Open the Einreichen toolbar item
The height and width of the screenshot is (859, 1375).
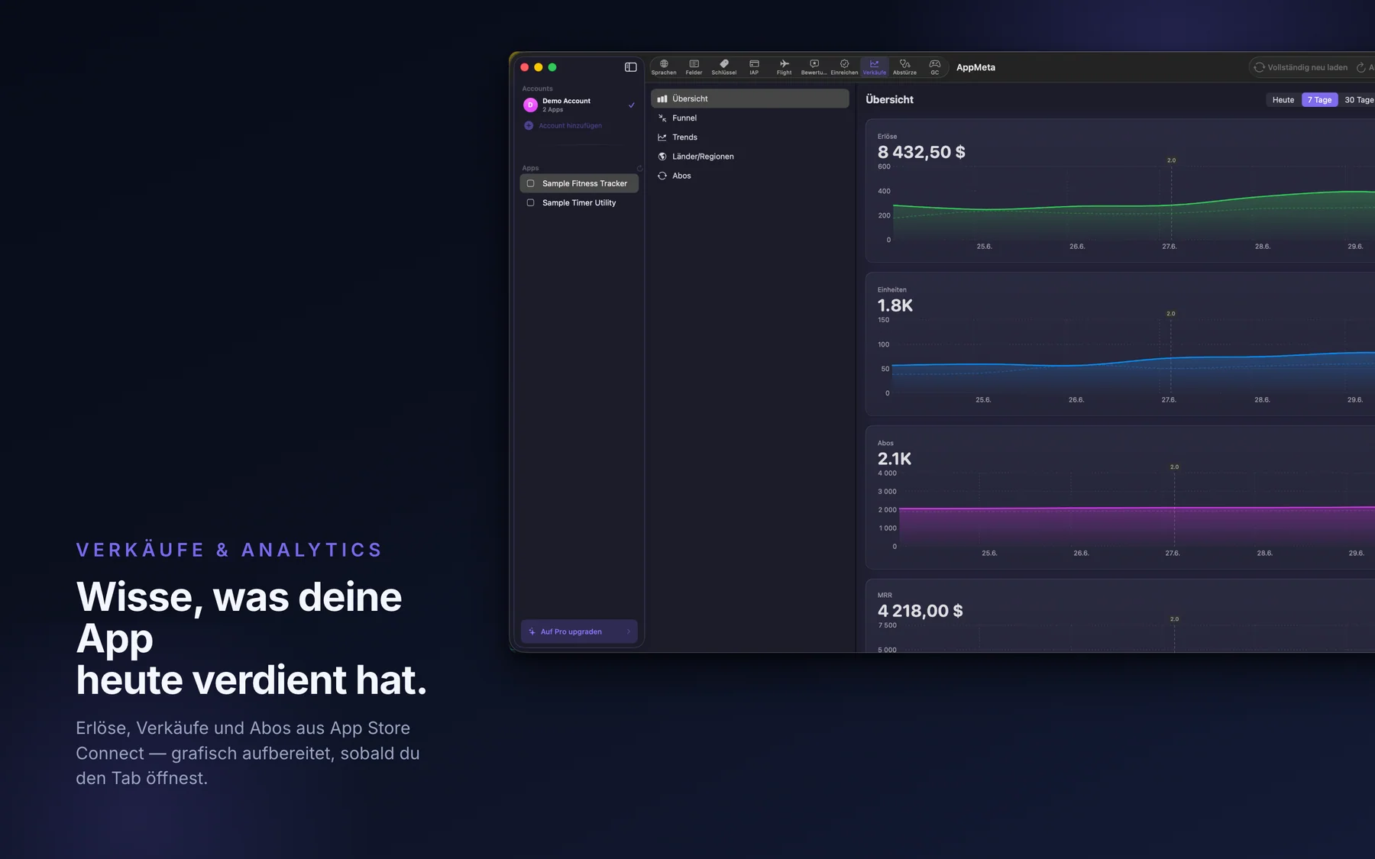[844, 67]
